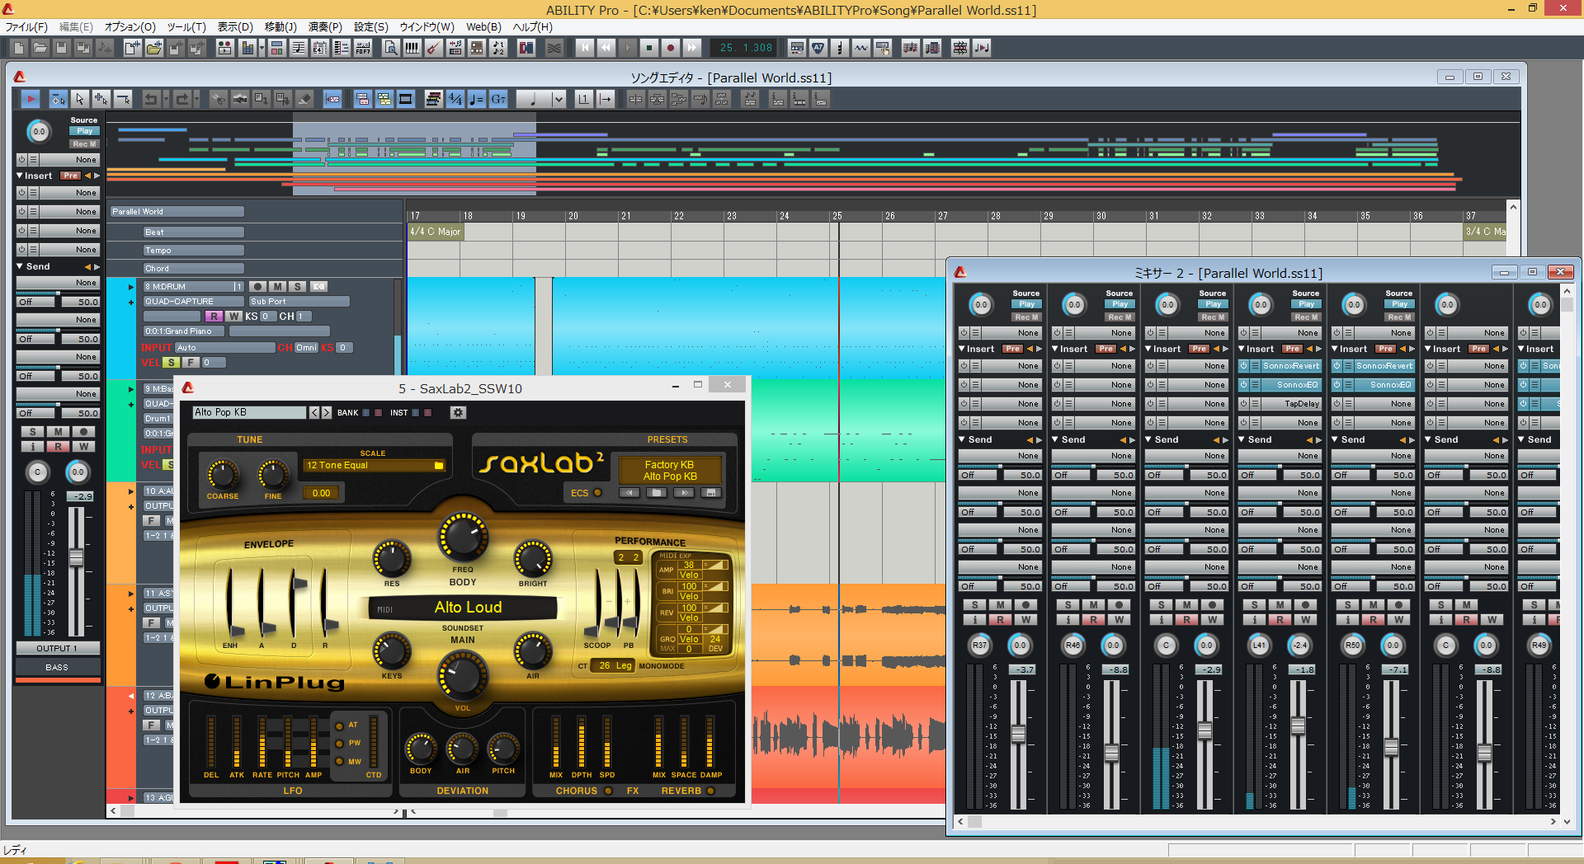1584x864 pixels.
Task: Click the red play arrow in Song Editor toolbar
Action: click(x=31, y=99)
